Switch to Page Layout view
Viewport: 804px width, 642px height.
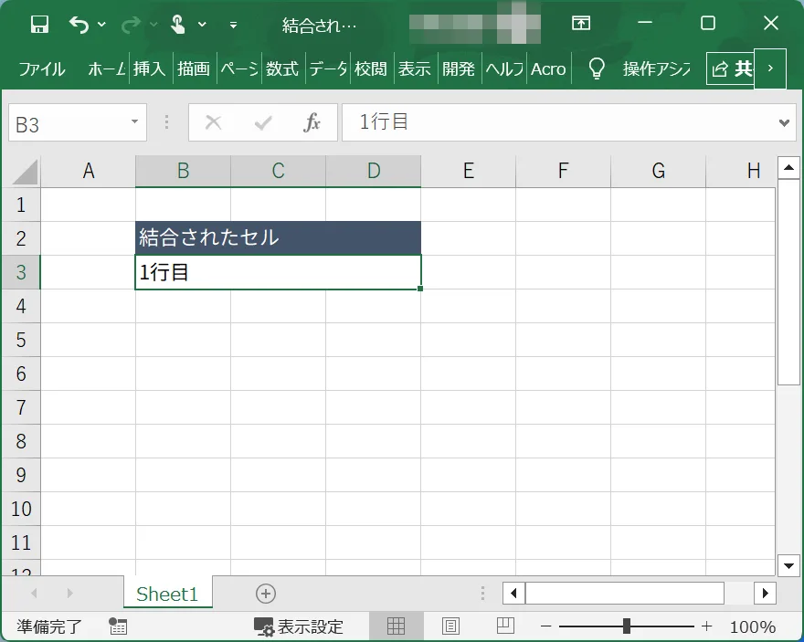(x=450, y=626)
